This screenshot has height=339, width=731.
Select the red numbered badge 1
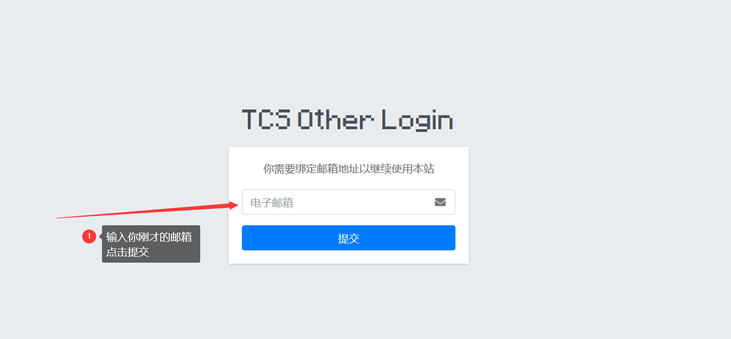(89, 236)
